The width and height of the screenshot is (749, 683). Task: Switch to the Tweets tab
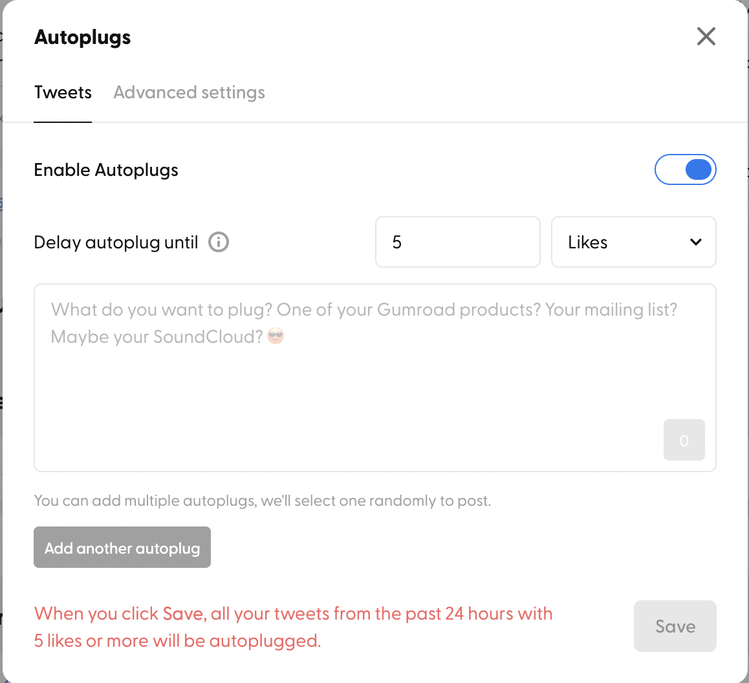click(63, 92)
